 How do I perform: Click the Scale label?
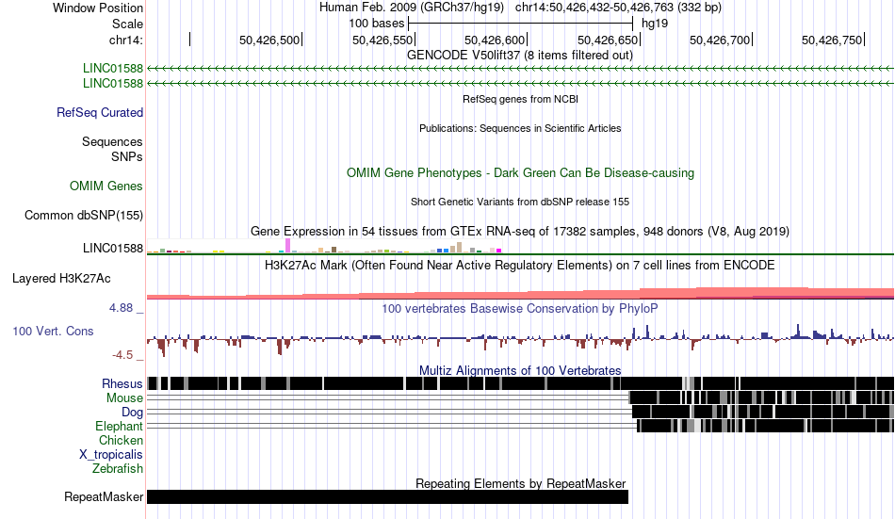point(127,24)
